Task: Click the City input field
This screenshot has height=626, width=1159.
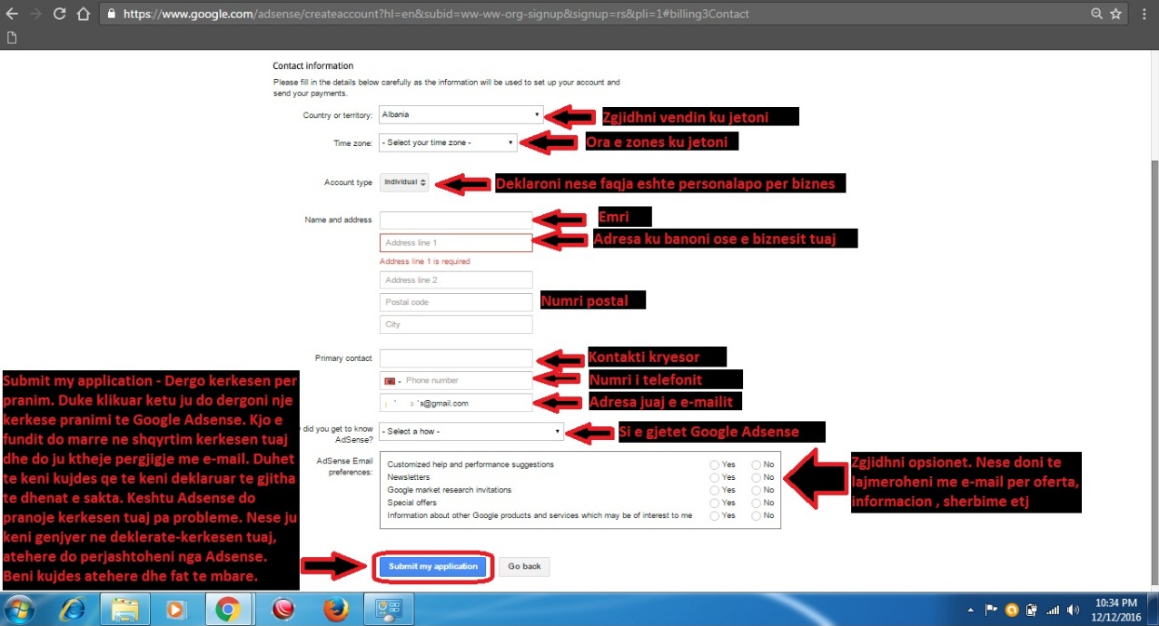Action: pyautogui.click(x=456, y=325)
